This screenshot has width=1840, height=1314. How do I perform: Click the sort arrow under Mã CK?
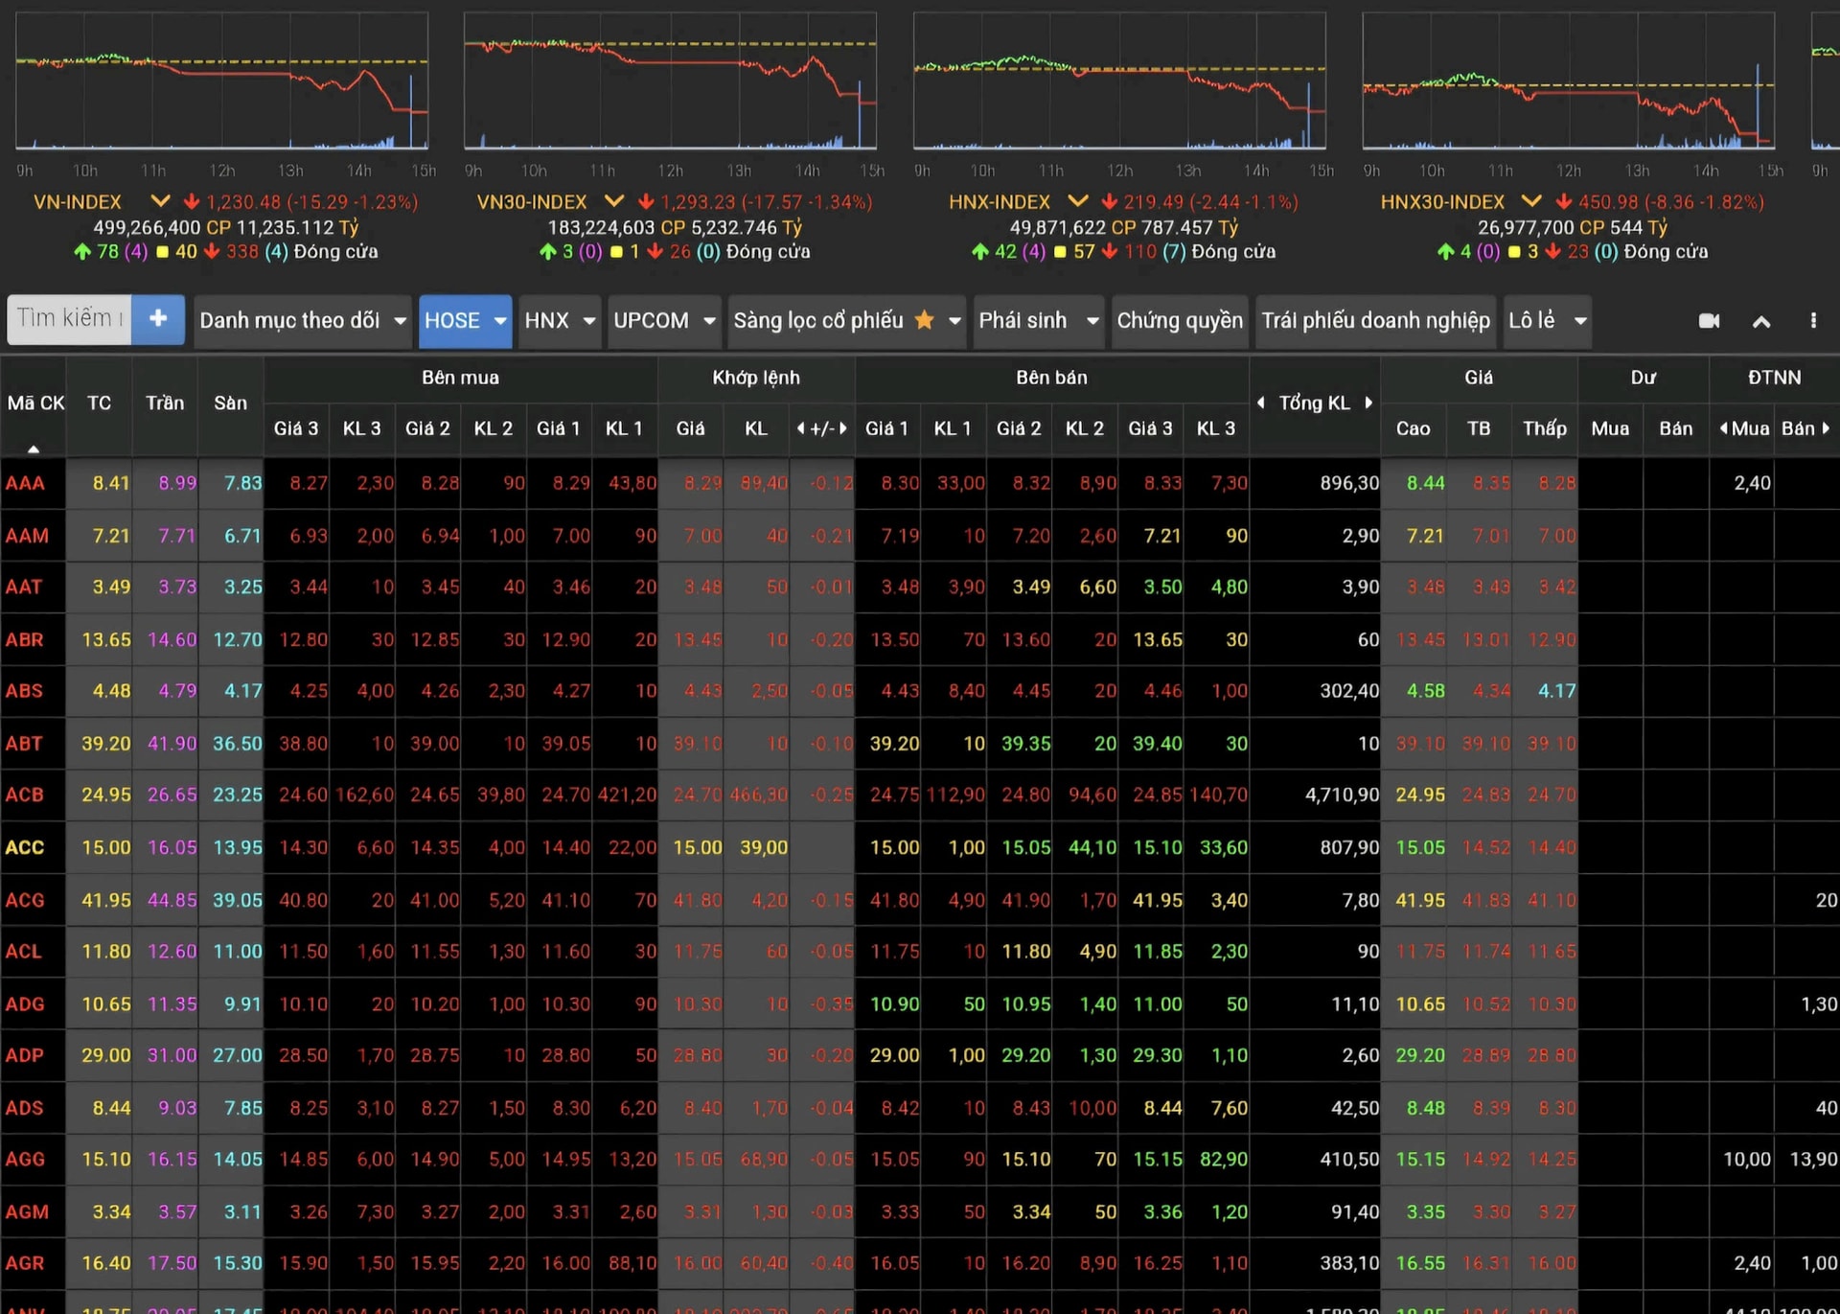34,449
